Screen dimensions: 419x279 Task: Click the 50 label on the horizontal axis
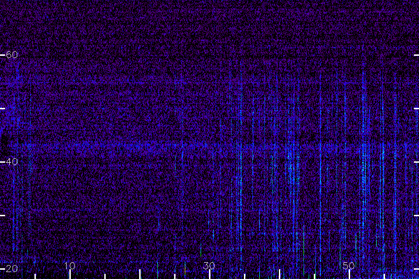pyautogui.click(x=349, y=266)
